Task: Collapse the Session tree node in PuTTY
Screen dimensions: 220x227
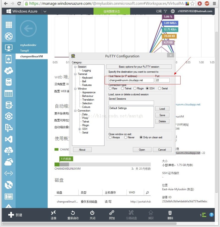Action: tap(75, 67)
